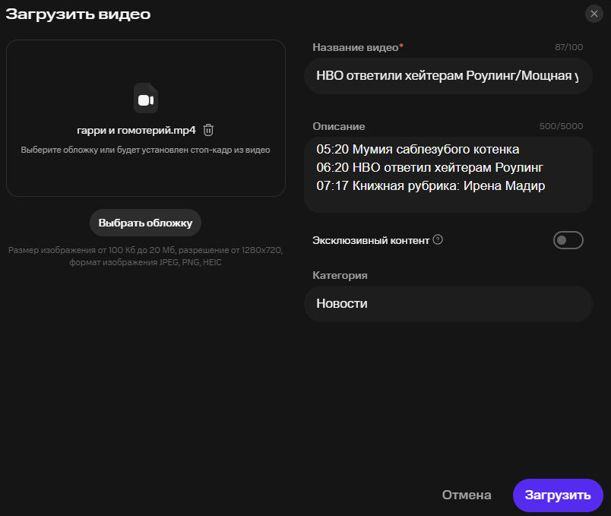This screenshot has width=611, height=516.
Task: Click the 07:17 Книжная рубрика description line
Action: pos(430,185)
